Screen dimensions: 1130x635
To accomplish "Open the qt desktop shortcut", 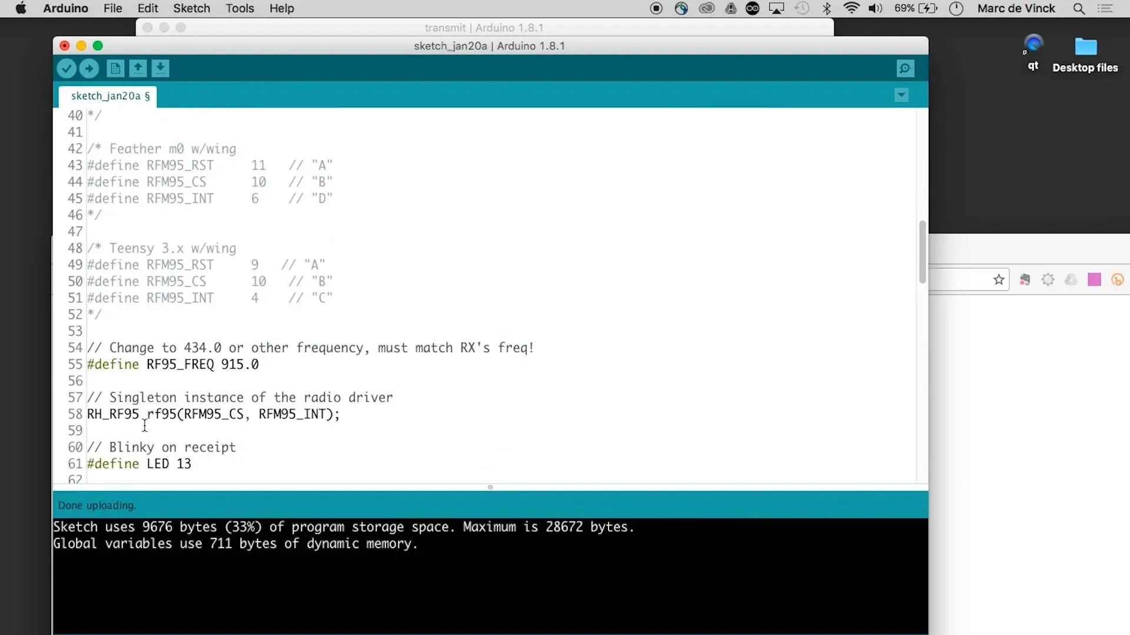I will (1033, 53).
